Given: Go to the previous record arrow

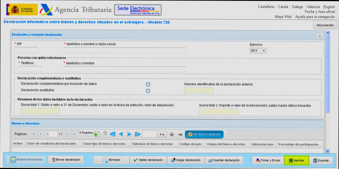Looking at the screenshot, I should point(121,134).
